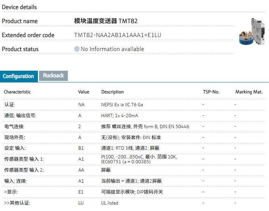Select the Configuration tab
Image resolution: width=269 pixels, height=211 pixels.
point(19,76)
